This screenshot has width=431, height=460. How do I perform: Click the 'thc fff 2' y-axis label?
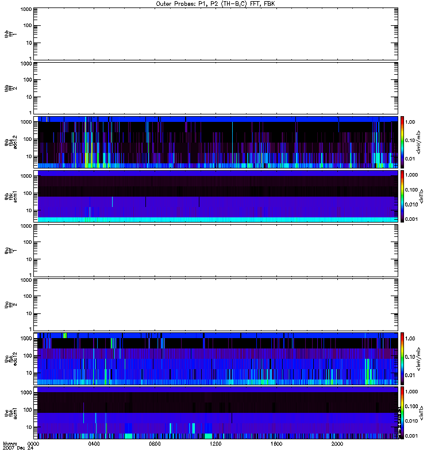11,305
